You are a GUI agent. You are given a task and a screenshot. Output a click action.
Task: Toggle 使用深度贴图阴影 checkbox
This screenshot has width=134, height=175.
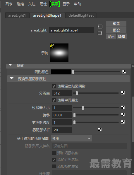click(x=54, y=86)
